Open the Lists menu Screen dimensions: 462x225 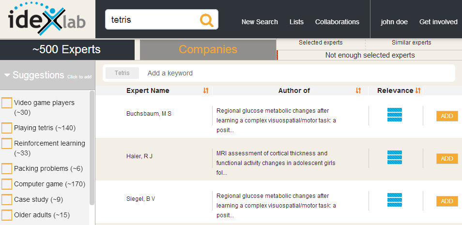tap(296, 22)
